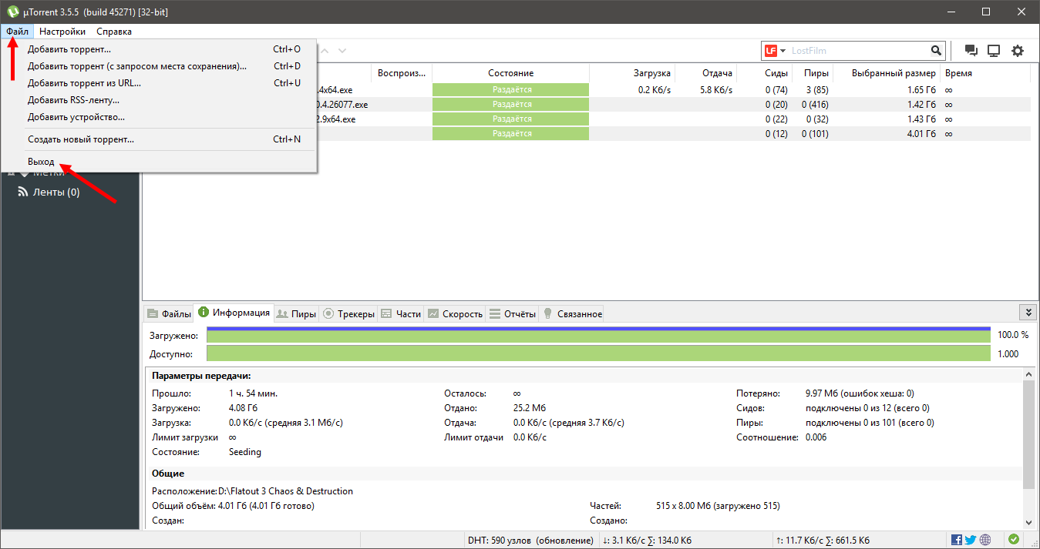Sort by the Состояние column header

point(510,73)
